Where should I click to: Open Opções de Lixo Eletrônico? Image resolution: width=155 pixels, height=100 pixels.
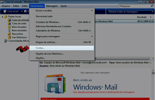[62, 54]
